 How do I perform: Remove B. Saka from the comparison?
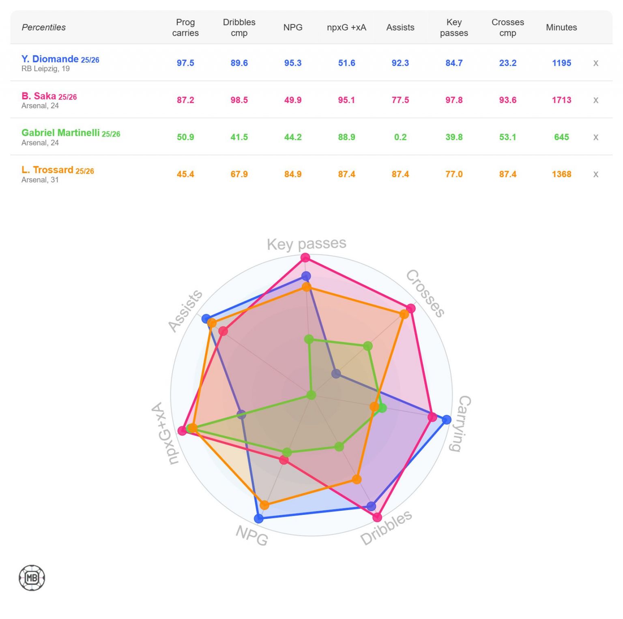pos(595,100)
